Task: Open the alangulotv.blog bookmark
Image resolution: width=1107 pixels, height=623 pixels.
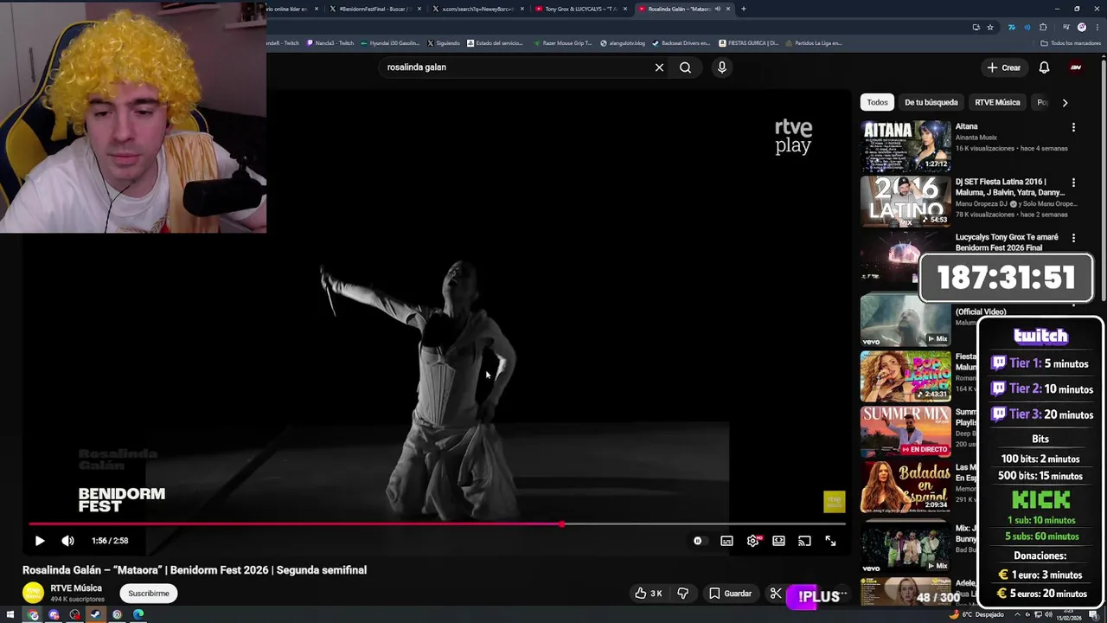Action: click(x=622, y=42)
